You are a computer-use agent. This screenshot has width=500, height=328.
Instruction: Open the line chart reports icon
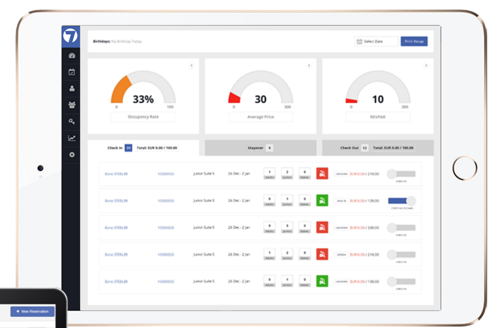72,138
